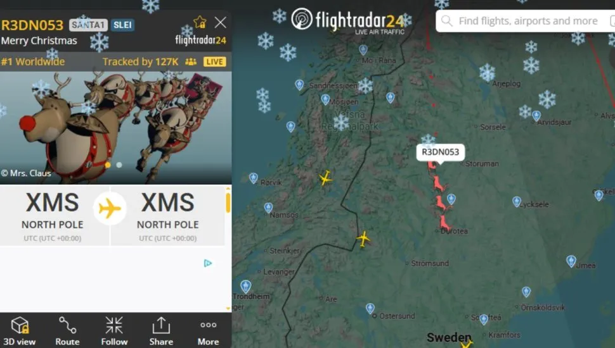The image size is (615, 348).
Task: Share this flight
Action: click(x=161, y=331)
